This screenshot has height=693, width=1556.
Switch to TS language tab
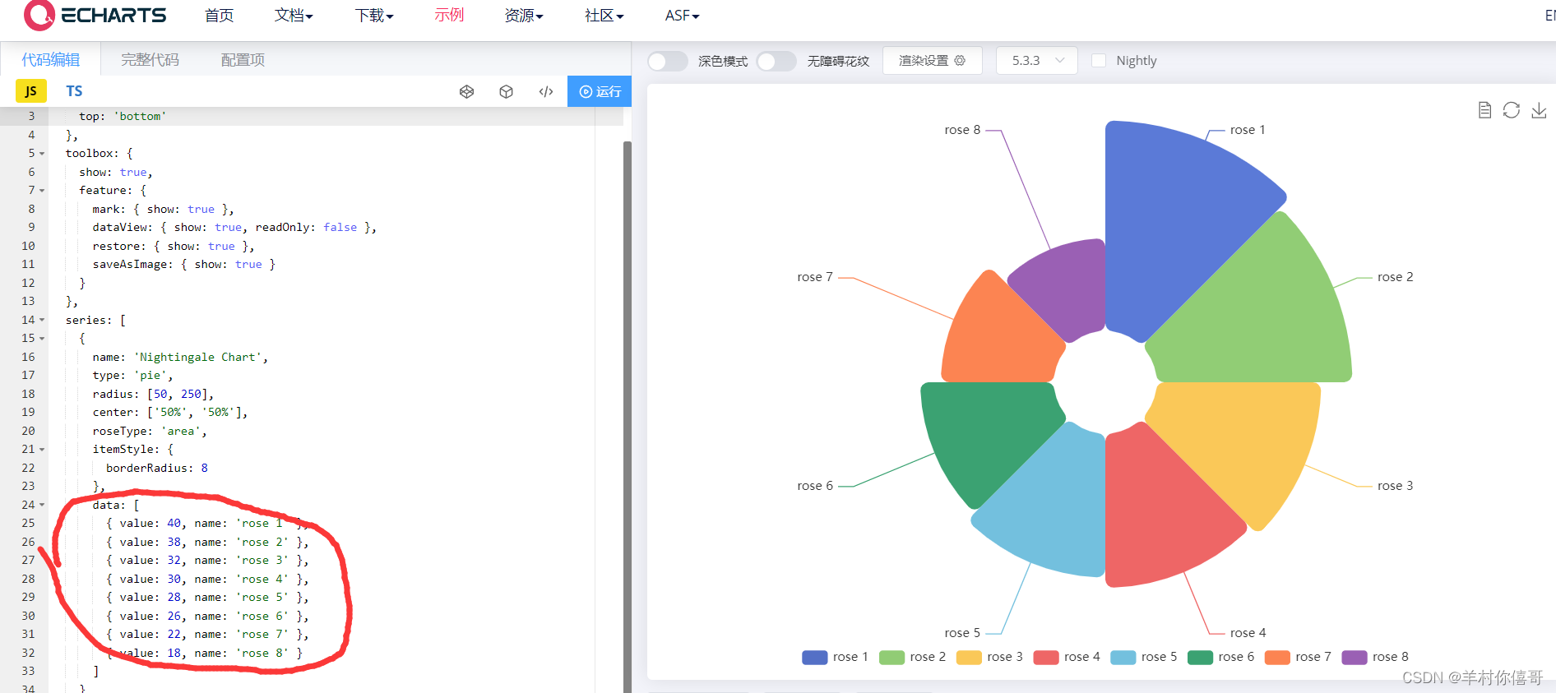[74, 91]
